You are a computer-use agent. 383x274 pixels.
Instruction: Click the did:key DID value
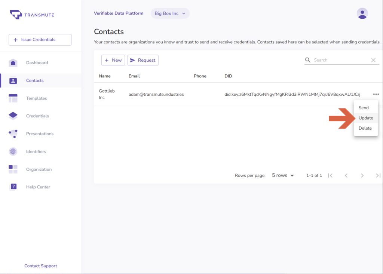point(292,94)
